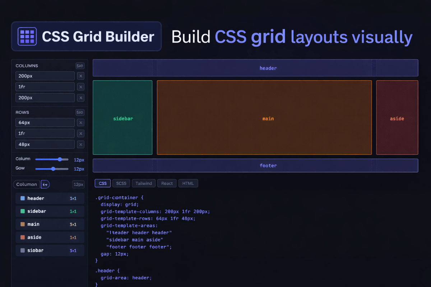Select the header area in the grid preview
Screen dimensions: 431x287
click(x=255, y=68)
